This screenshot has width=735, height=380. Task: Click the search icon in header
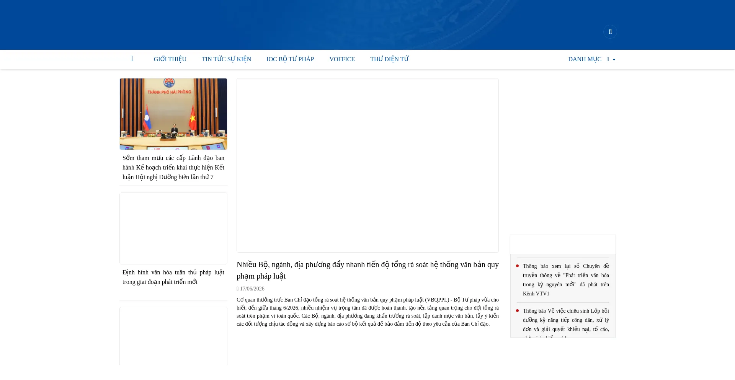tap(610, 32)
